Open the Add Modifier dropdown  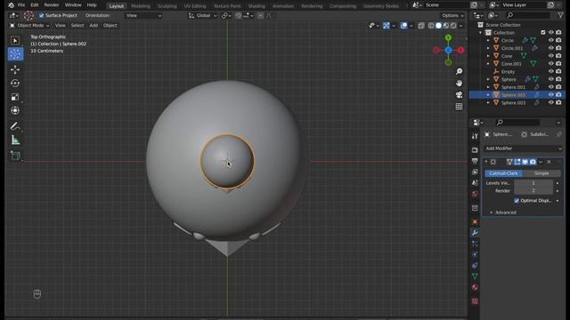[x=523, y=148]
